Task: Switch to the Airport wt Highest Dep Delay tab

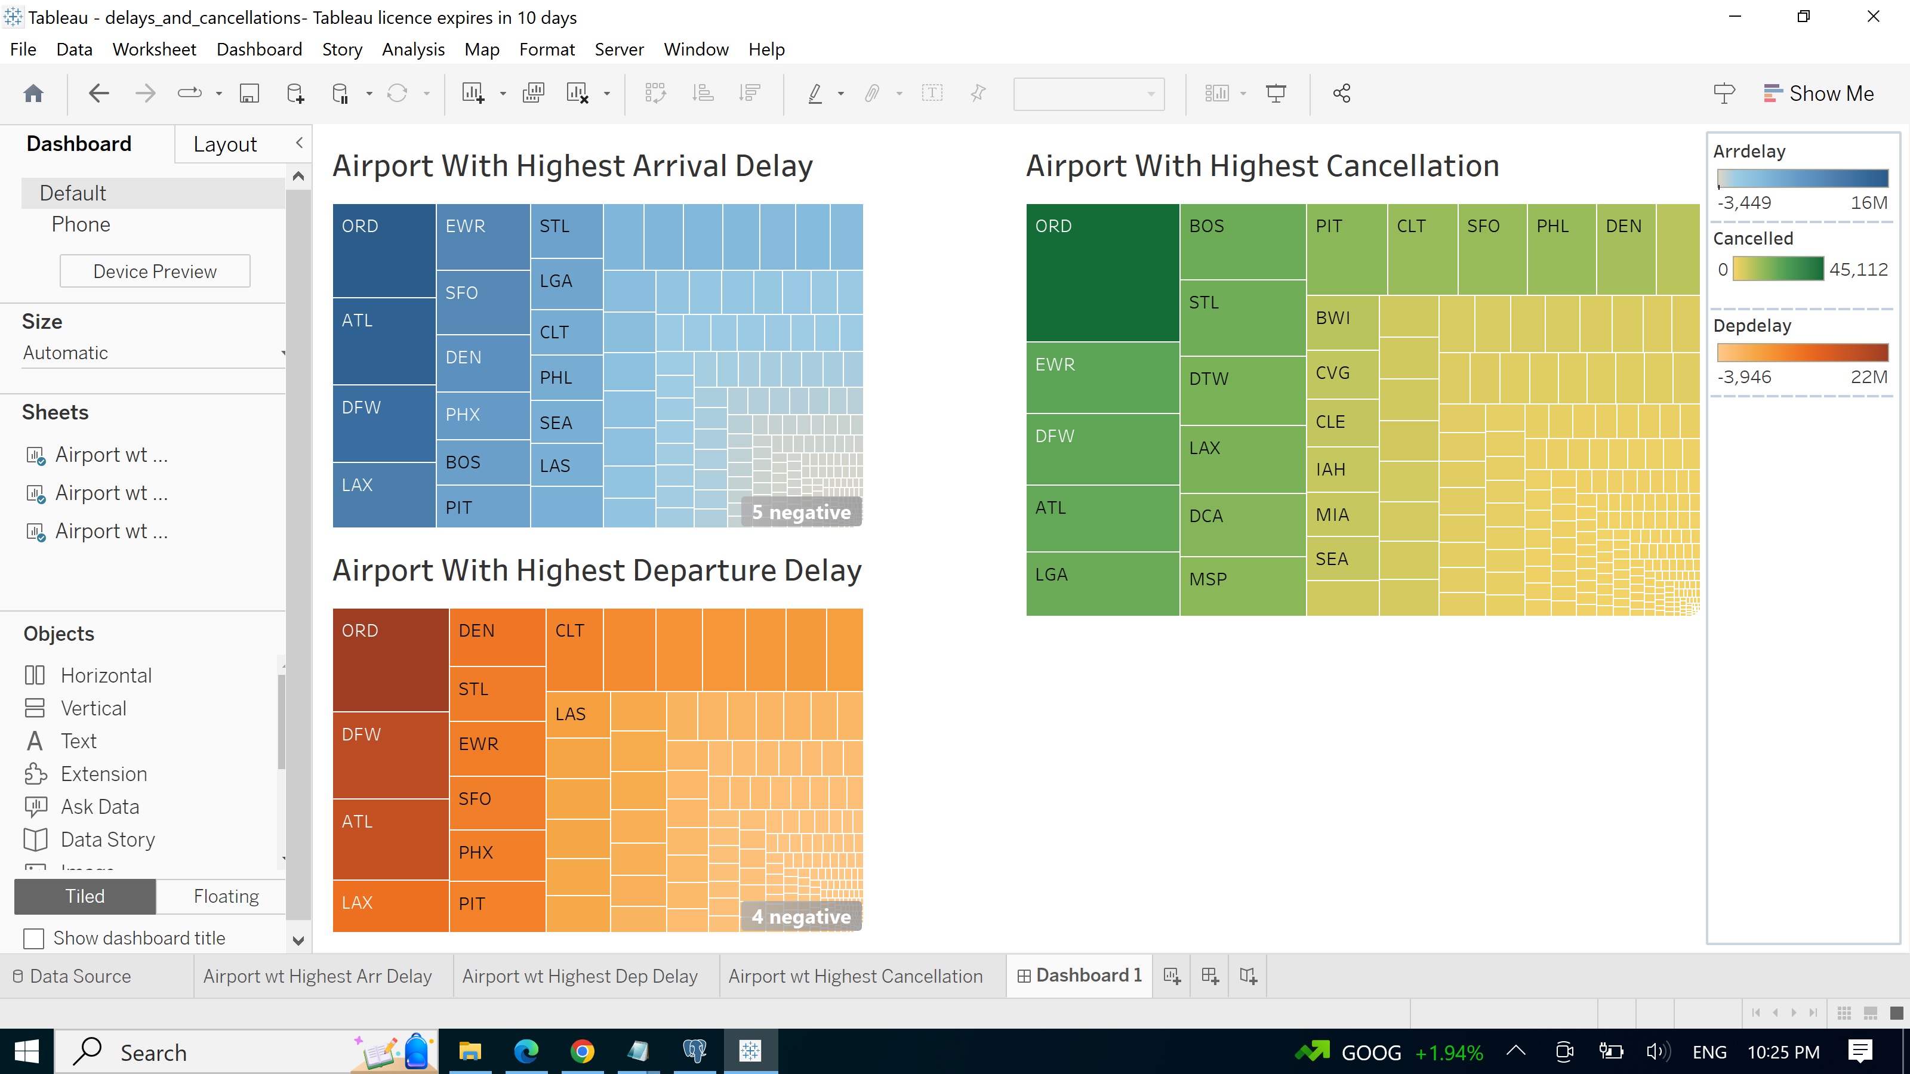Action: click(581, 976)
